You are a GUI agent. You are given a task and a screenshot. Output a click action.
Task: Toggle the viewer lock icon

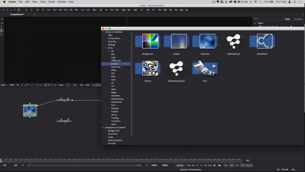[93, 85]
